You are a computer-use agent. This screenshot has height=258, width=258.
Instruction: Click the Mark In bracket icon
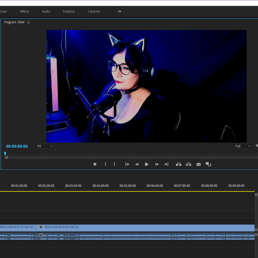105,164
